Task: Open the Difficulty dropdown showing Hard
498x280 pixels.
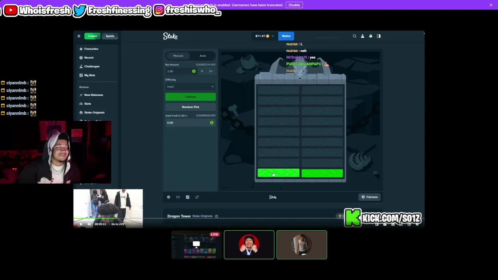Action: click(x=190, y=87)
